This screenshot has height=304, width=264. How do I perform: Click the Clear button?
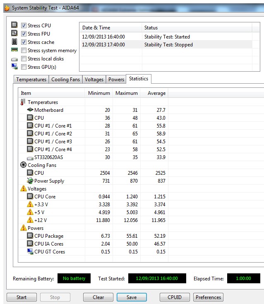(x=98, y=297)
